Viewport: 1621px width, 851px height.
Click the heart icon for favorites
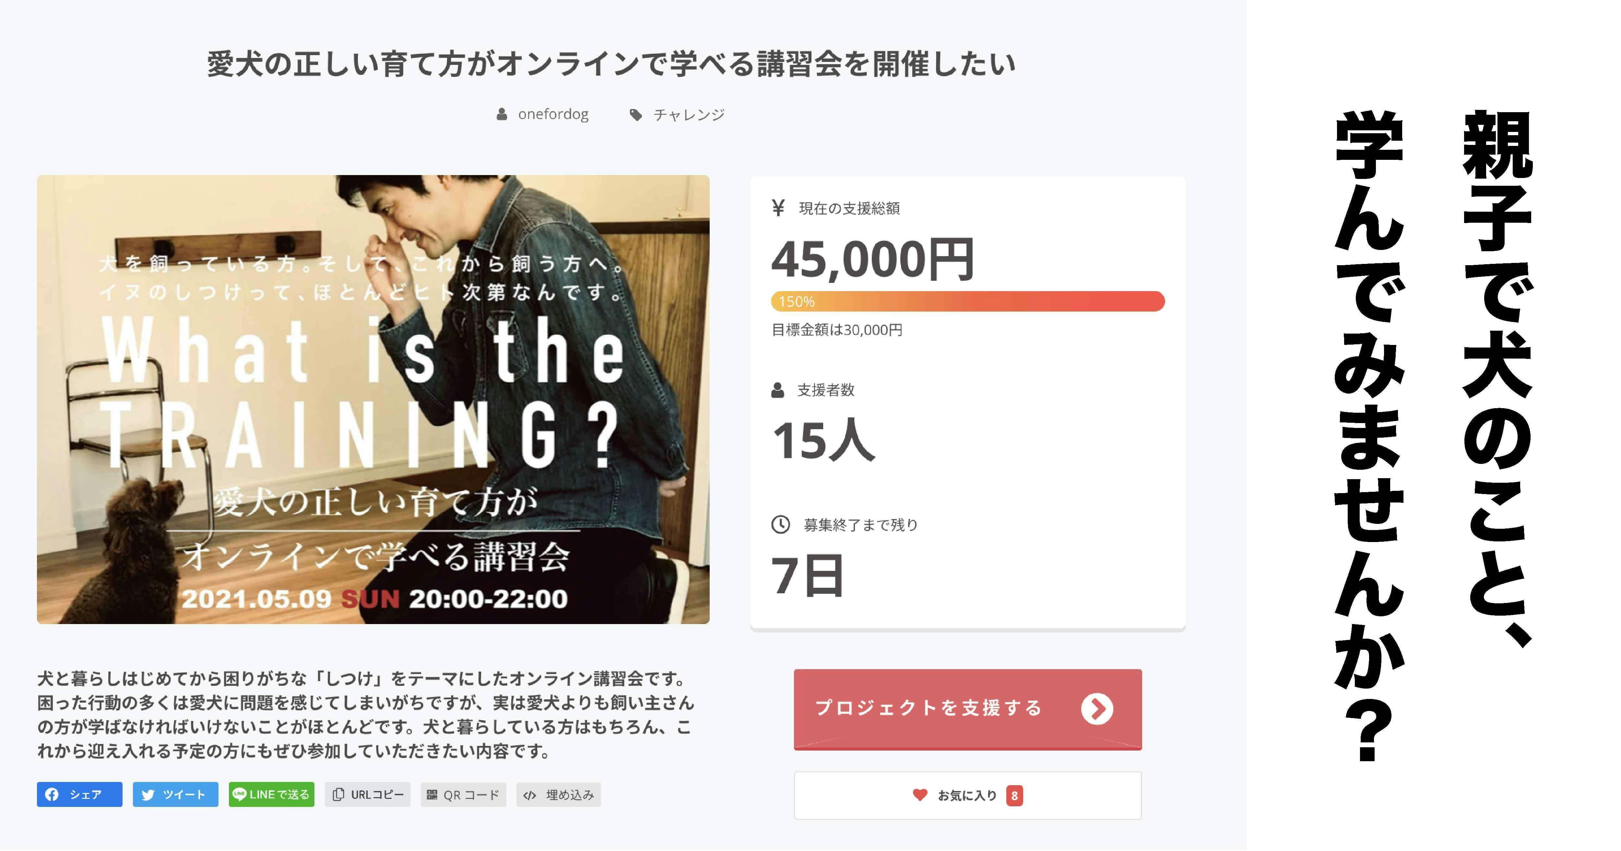click(x=920, y=795)
